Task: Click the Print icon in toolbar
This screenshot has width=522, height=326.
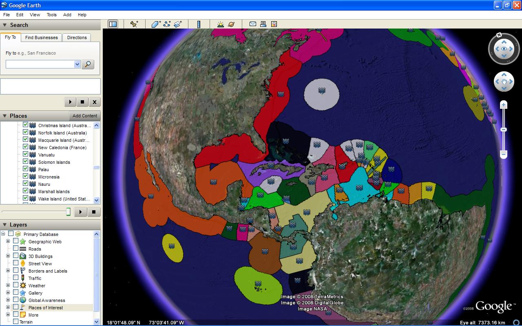Action: pyautogui.click(x=263, y=24)
